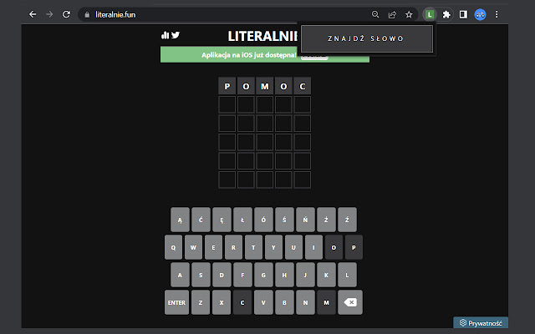Open the Extensions puzzle piece menu
This screenshot has height=334, width=535.
pyautogui.click(x=446, y=14)
